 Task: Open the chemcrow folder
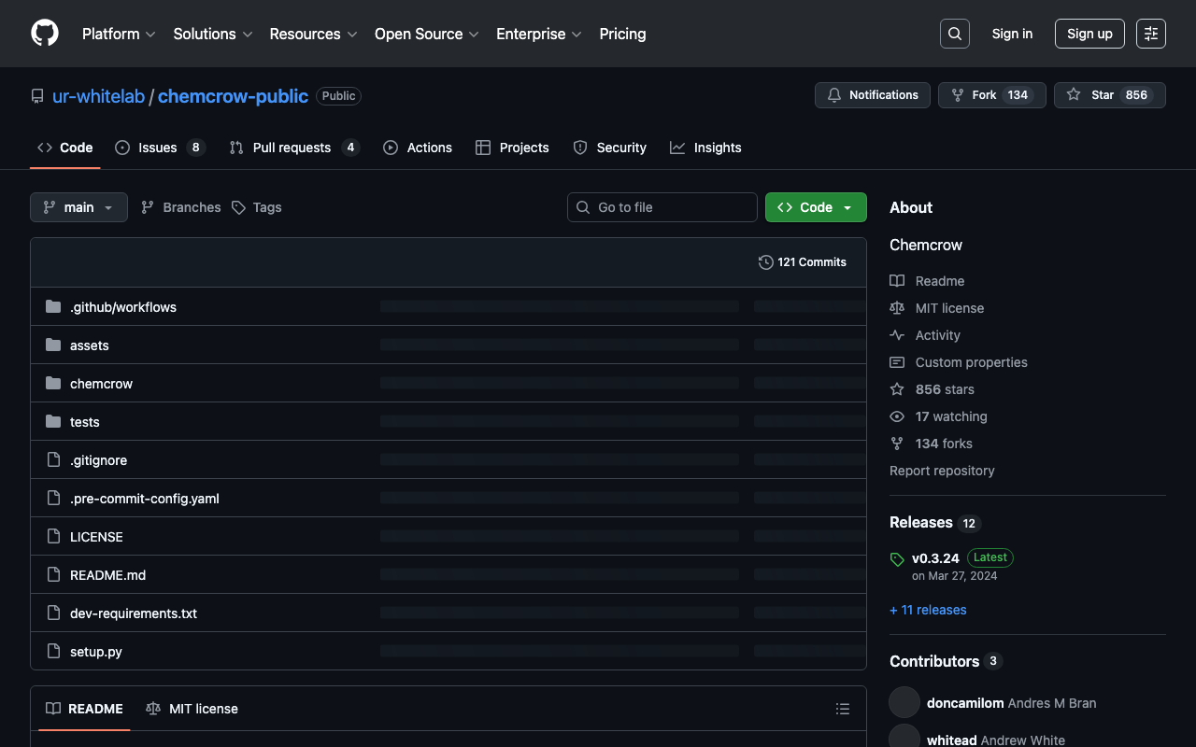[x=101, y=384]
